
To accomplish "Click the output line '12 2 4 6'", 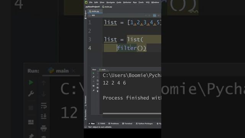I will (114, 83).
